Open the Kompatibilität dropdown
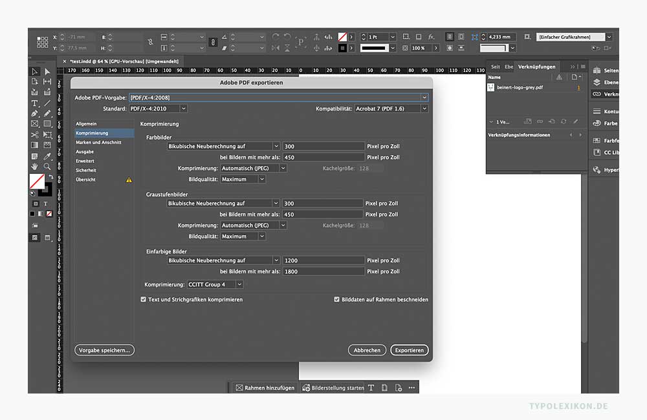Screen dimensions: 647x420 point(424,108)
